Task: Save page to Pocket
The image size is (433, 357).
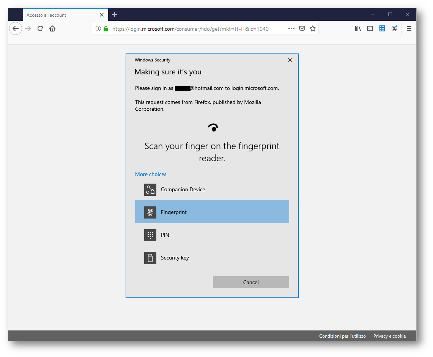Action: click(302, 28)
